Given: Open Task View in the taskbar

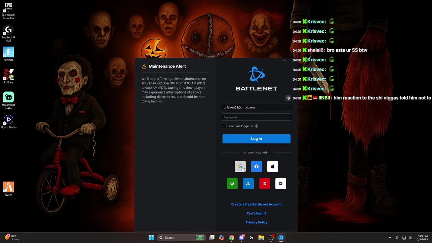Looking at the screenshot, I should point(212,238).
